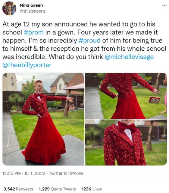Open the three-dot more options menu

[x=164, y=5]
